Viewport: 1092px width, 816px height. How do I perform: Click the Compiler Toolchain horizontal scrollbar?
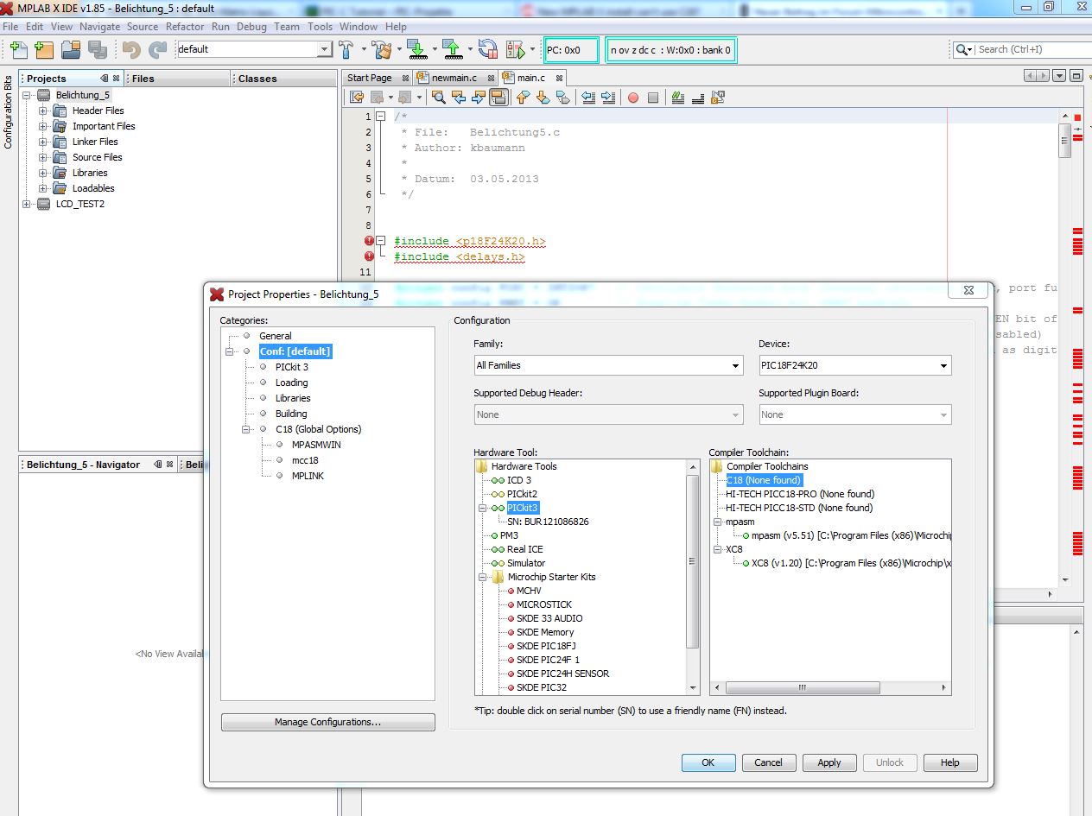(801, 688)
